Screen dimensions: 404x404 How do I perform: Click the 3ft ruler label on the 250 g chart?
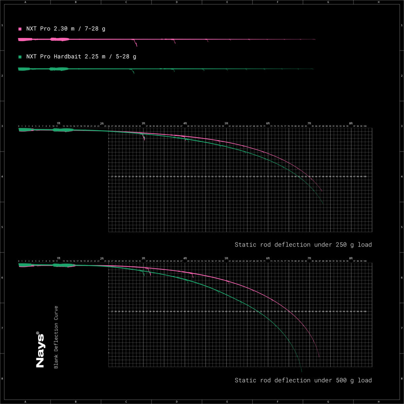coord(143,124)
